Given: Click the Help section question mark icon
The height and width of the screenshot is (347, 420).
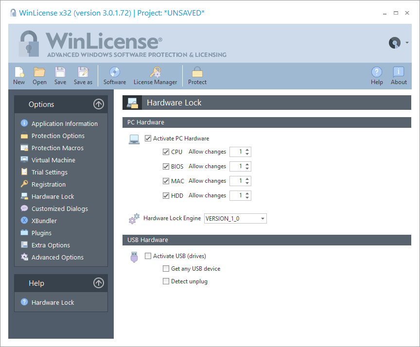Looking at the screenshot, I should [24, 302].
